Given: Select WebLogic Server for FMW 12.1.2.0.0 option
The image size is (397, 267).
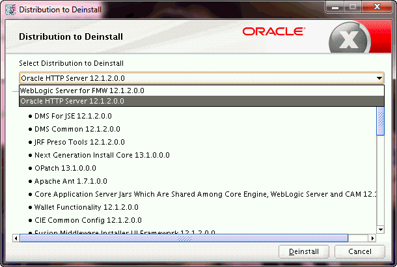Looking at the screenshot, I should (202, 91).
